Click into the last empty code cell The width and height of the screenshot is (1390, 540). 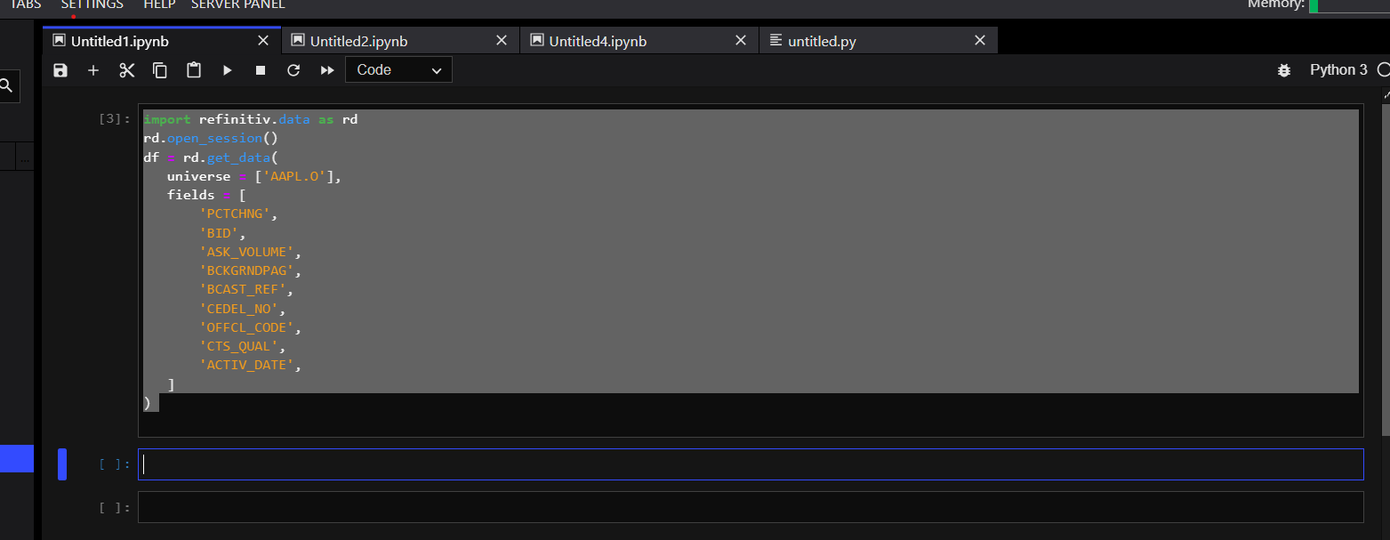751,507
